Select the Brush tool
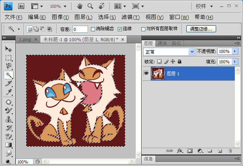This screenshot has height=166, width=243. tap(8, 111)
